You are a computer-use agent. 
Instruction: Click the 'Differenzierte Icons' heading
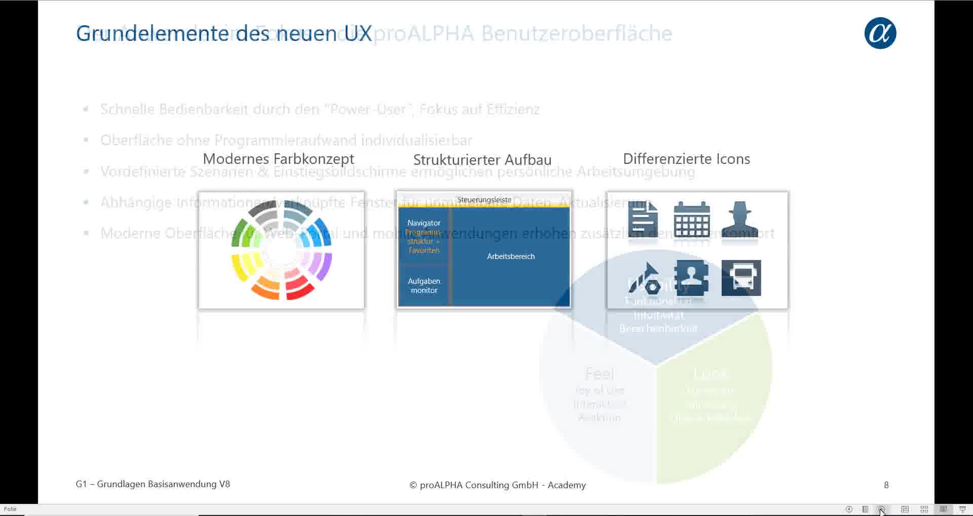tap(687, 159)
